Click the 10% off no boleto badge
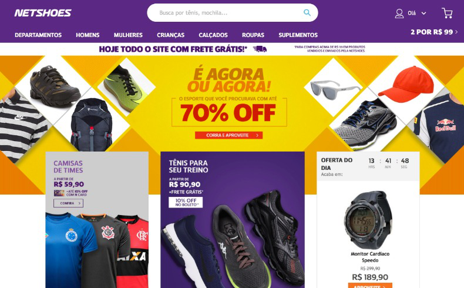Viewport: 464px width, 288px height. 186,202
